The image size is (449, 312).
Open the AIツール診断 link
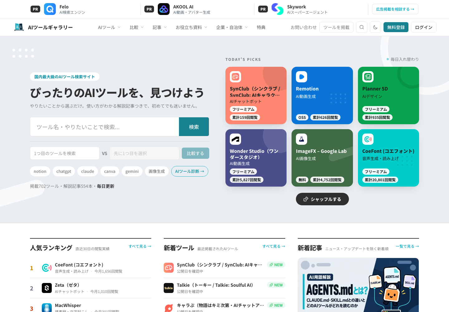point(190,171)
